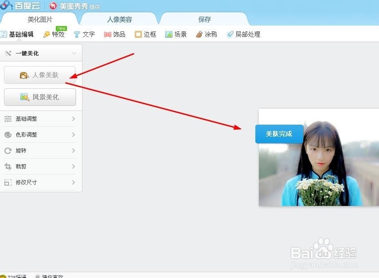The height and width of the screenshot is (278, 379).
Task: Click the 色彩调整 palette icon
Action: pos(8,135)
